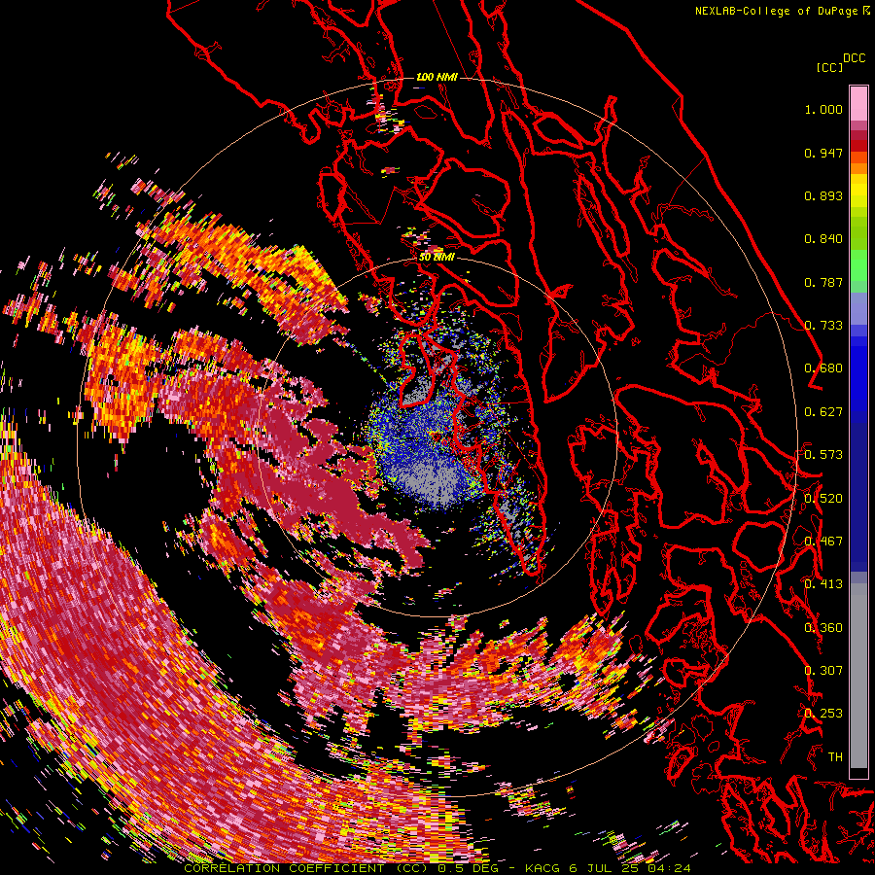Image resolution: width=875 pixels, height=875 pixels.
Task: Select the 0.573 scale value
Action: (823, 455)
